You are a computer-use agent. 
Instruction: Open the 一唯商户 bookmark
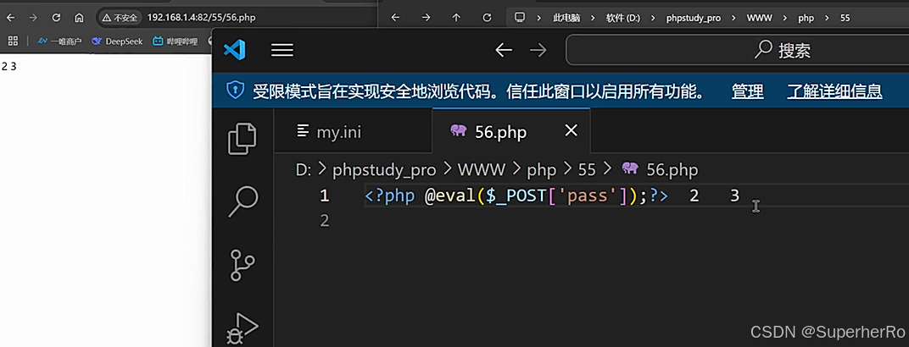(59, 41)
